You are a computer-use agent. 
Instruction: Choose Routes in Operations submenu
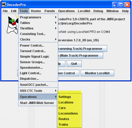(69, 119)
